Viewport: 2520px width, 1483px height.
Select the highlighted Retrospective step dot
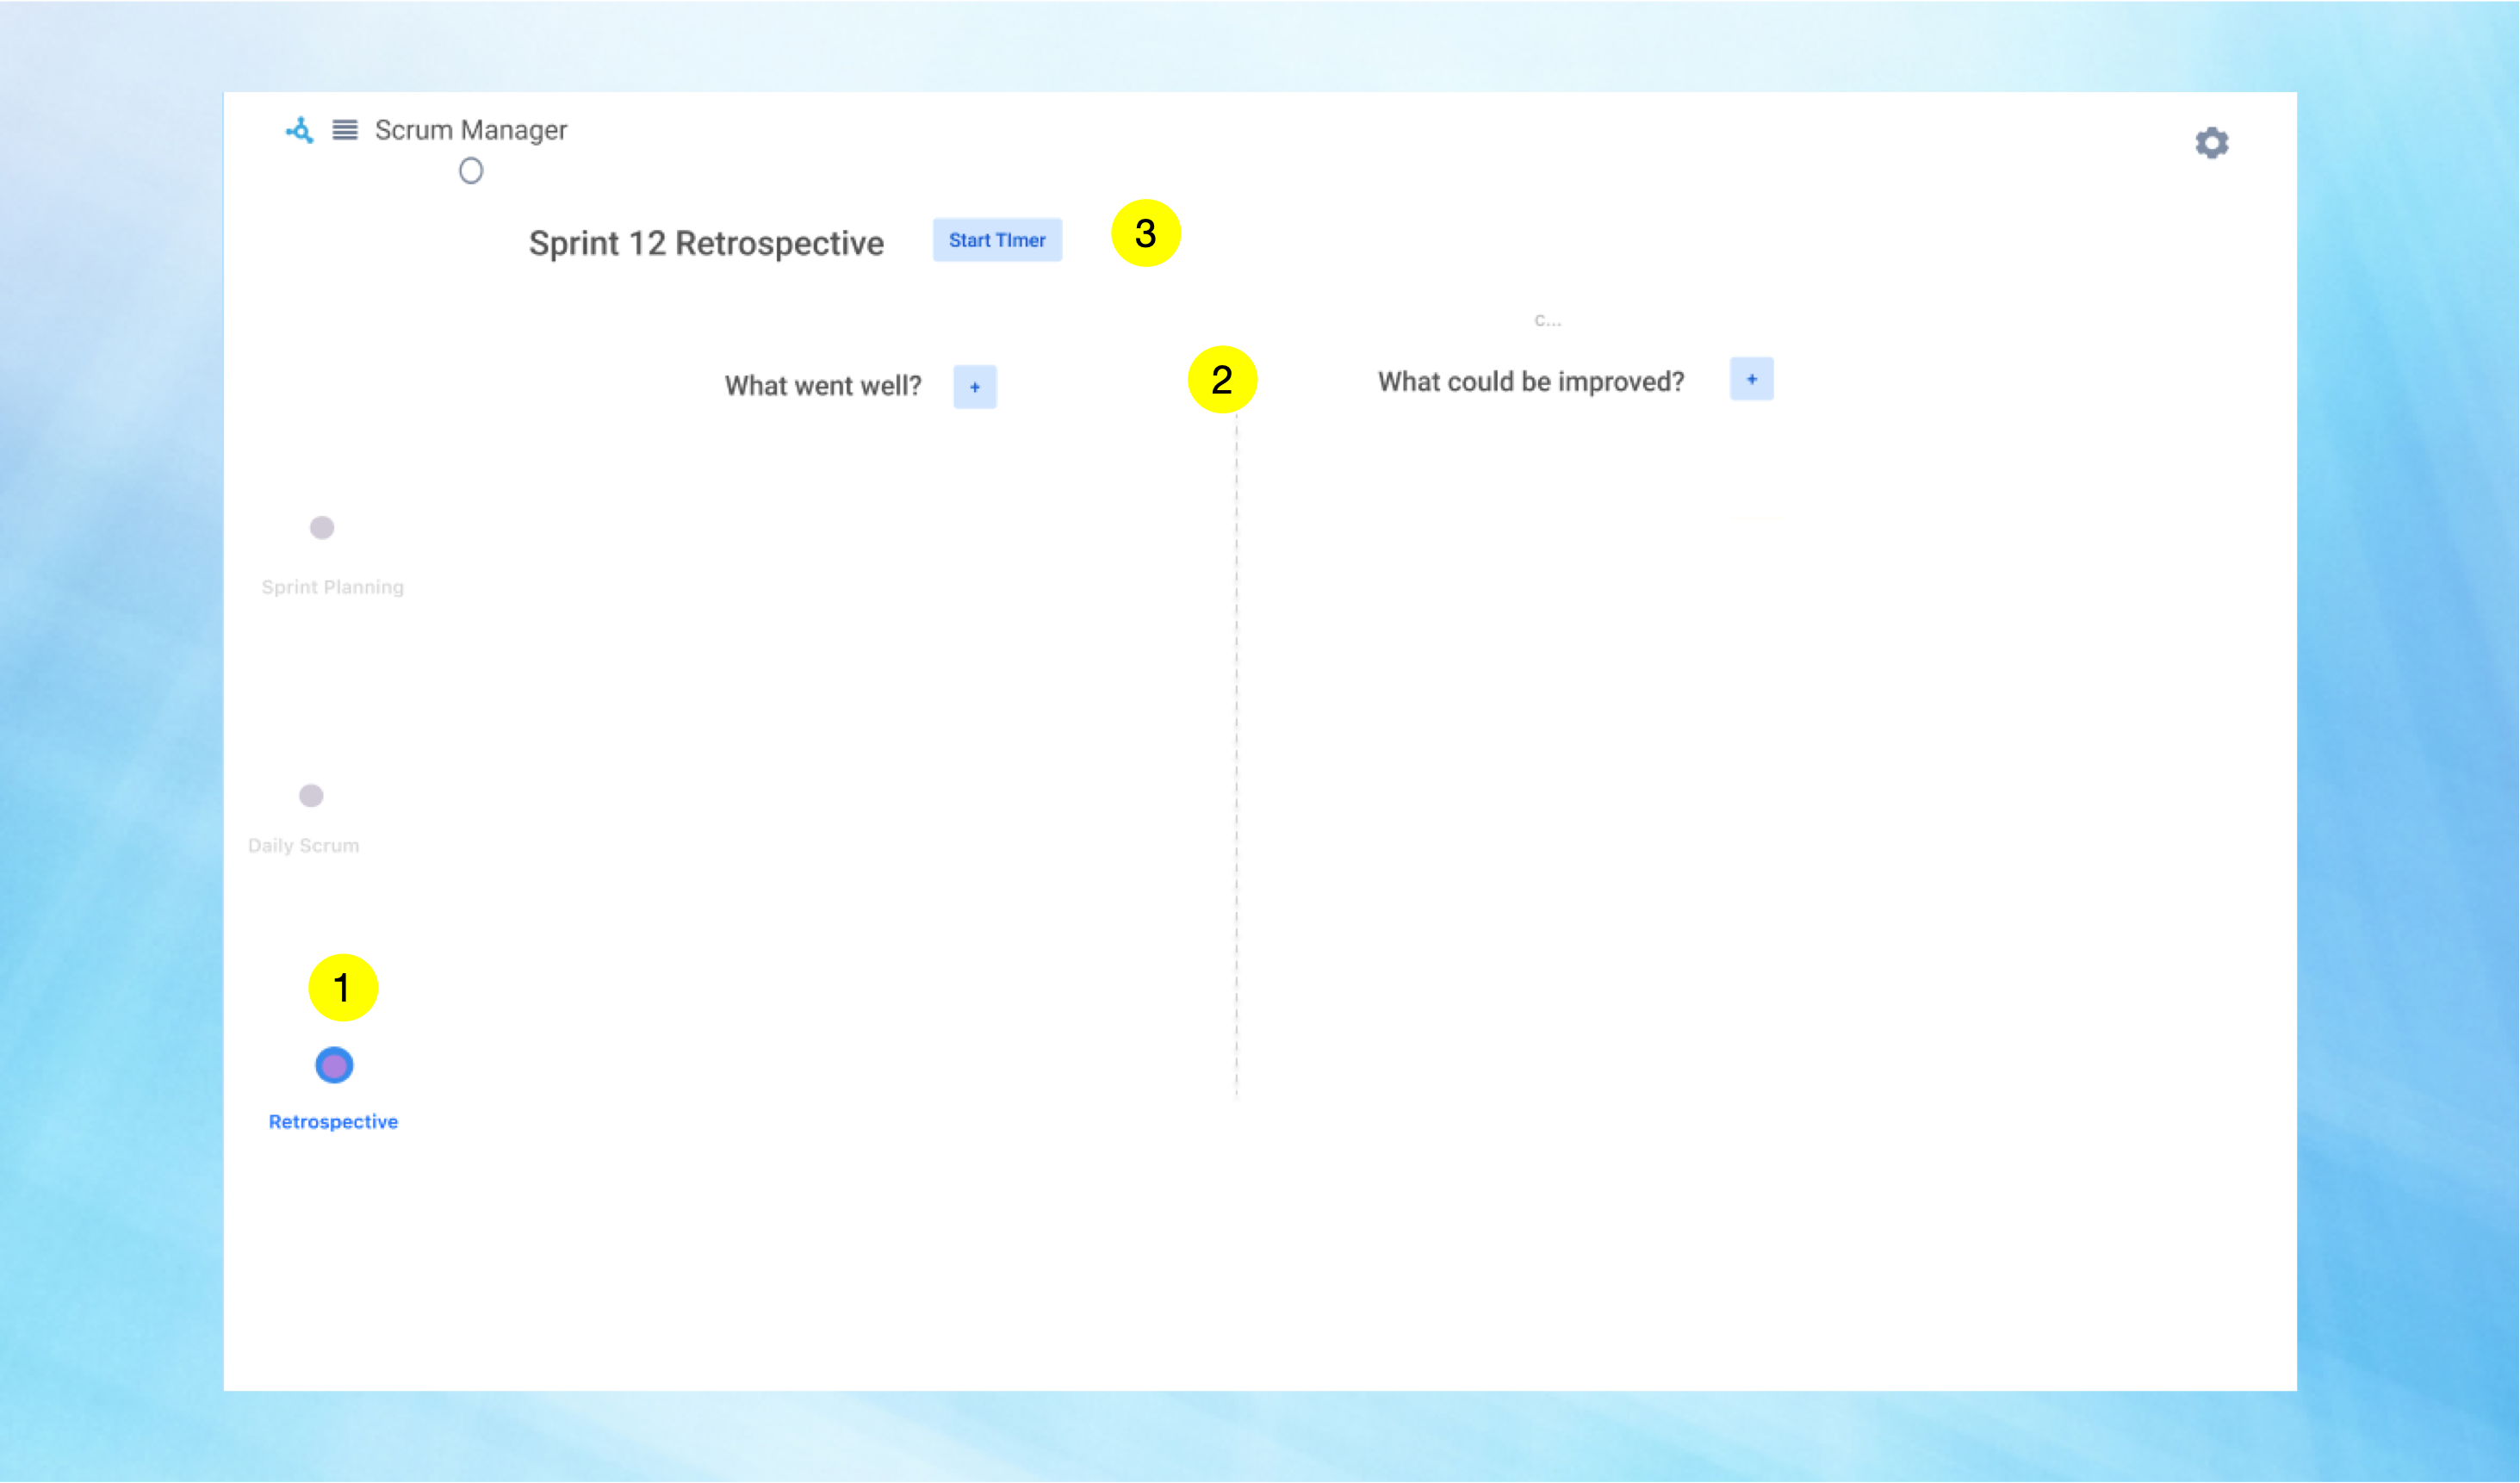coord(334,1066)
